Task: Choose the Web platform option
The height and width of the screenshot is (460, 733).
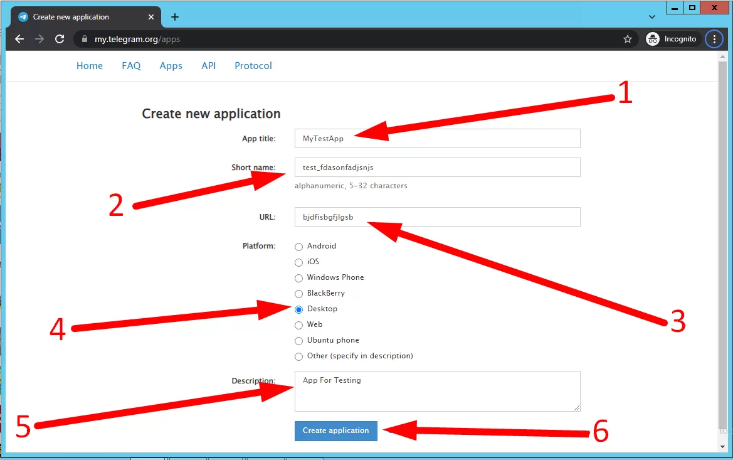Action: coord(299,325)
